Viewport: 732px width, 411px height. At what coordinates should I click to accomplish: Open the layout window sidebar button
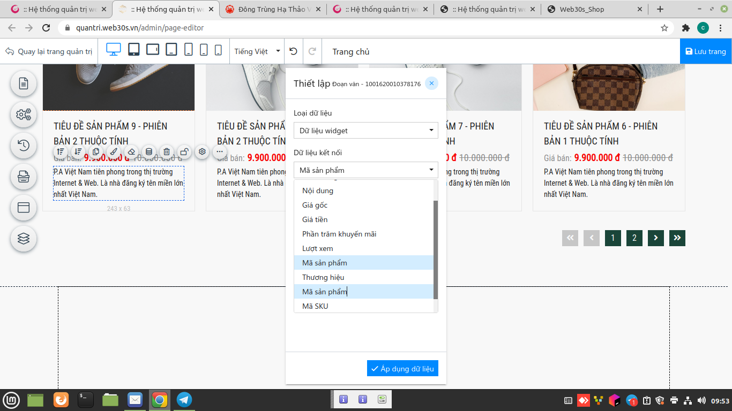coord(24,208)
